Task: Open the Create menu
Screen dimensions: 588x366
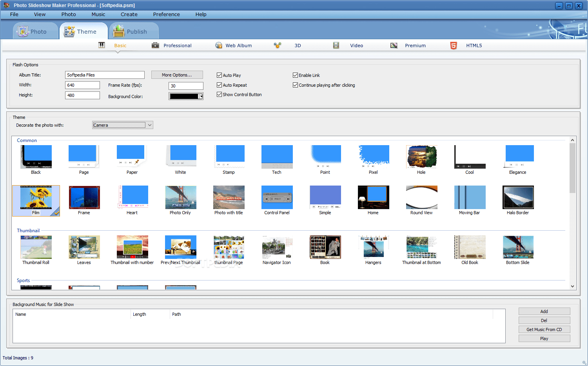Action: pyautogui.click(x=129, y=14)
